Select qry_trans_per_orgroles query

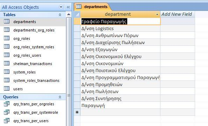33,104
